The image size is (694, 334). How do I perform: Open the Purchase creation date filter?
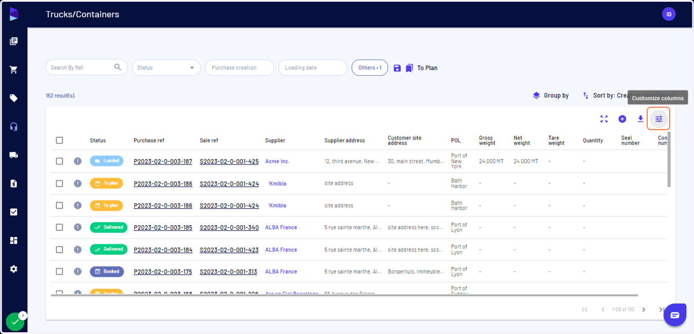(239, 68)
